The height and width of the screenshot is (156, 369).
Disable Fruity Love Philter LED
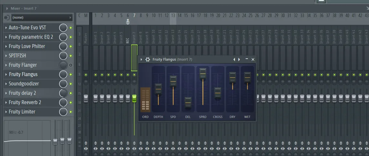pyautogui.click(x=71, y=46)
